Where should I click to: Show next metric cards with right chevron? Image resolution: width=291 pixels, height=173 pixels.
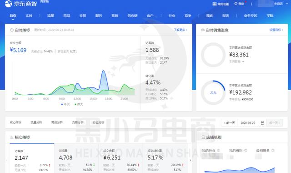pyautogui.click(x=190, y=160)
